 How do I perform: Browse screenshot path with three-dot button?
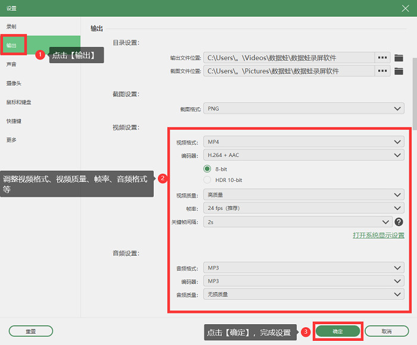(382, 71)
